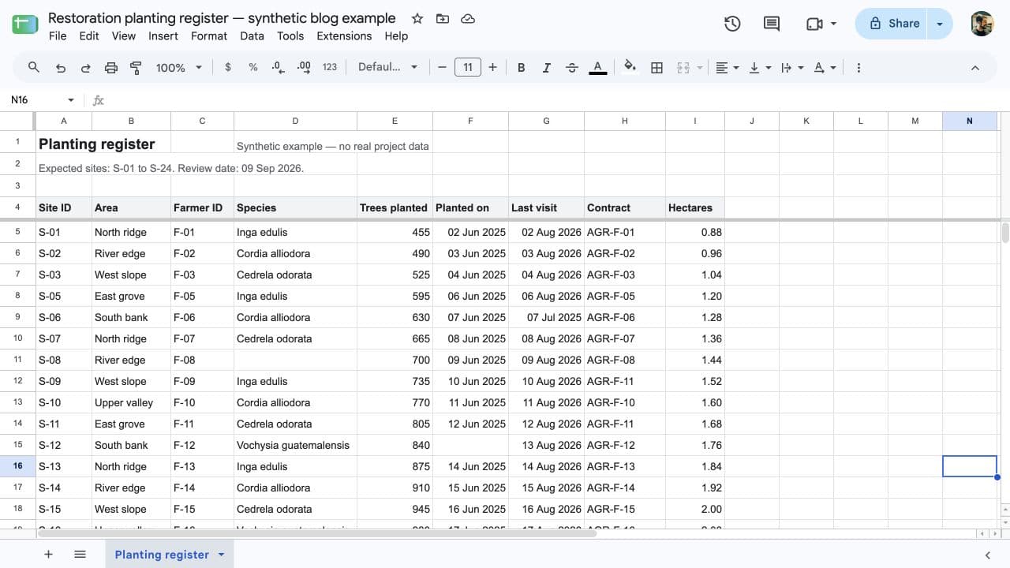The width and height of the screenshot is (1010, 568).
Task: Click the print icon
Action: click(111, 68)
